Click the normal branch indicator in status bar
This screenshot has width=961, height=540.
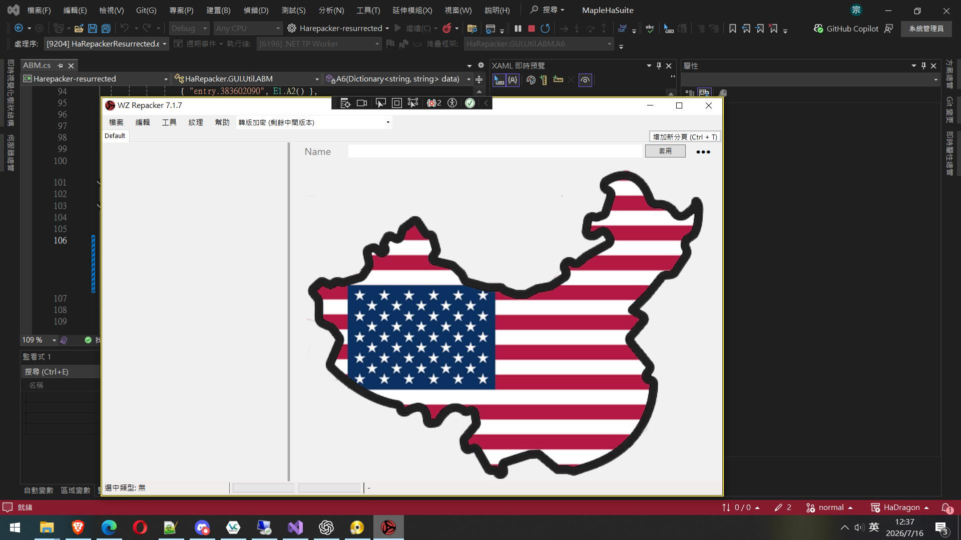[x=830, y=507]
